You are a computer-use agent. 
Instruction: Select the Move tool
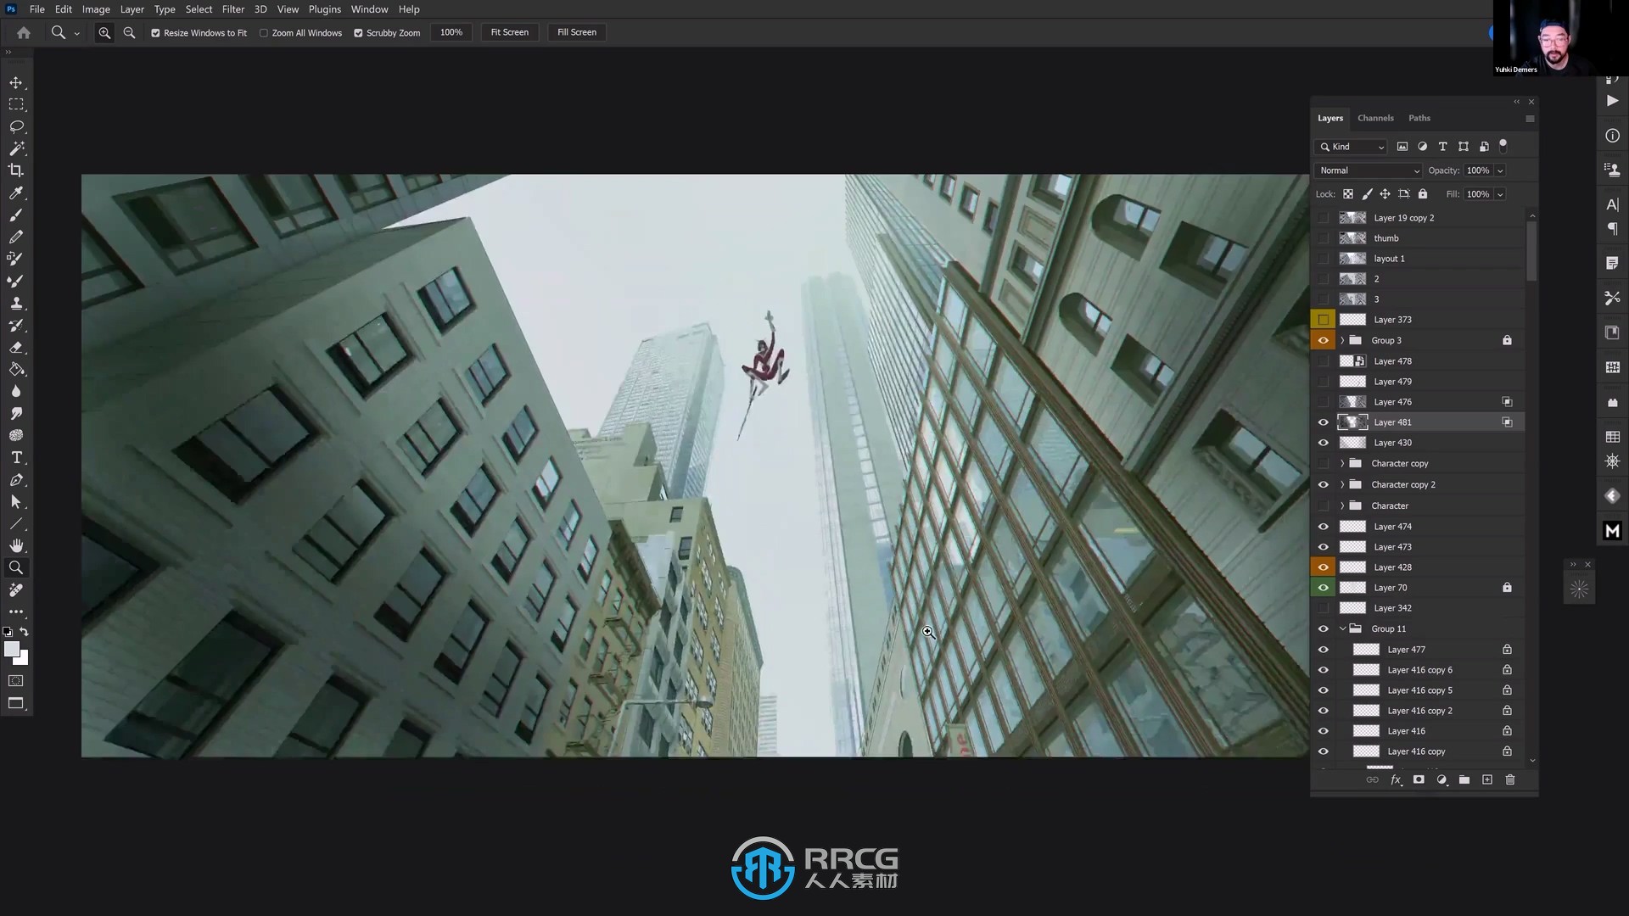[16, 82]
